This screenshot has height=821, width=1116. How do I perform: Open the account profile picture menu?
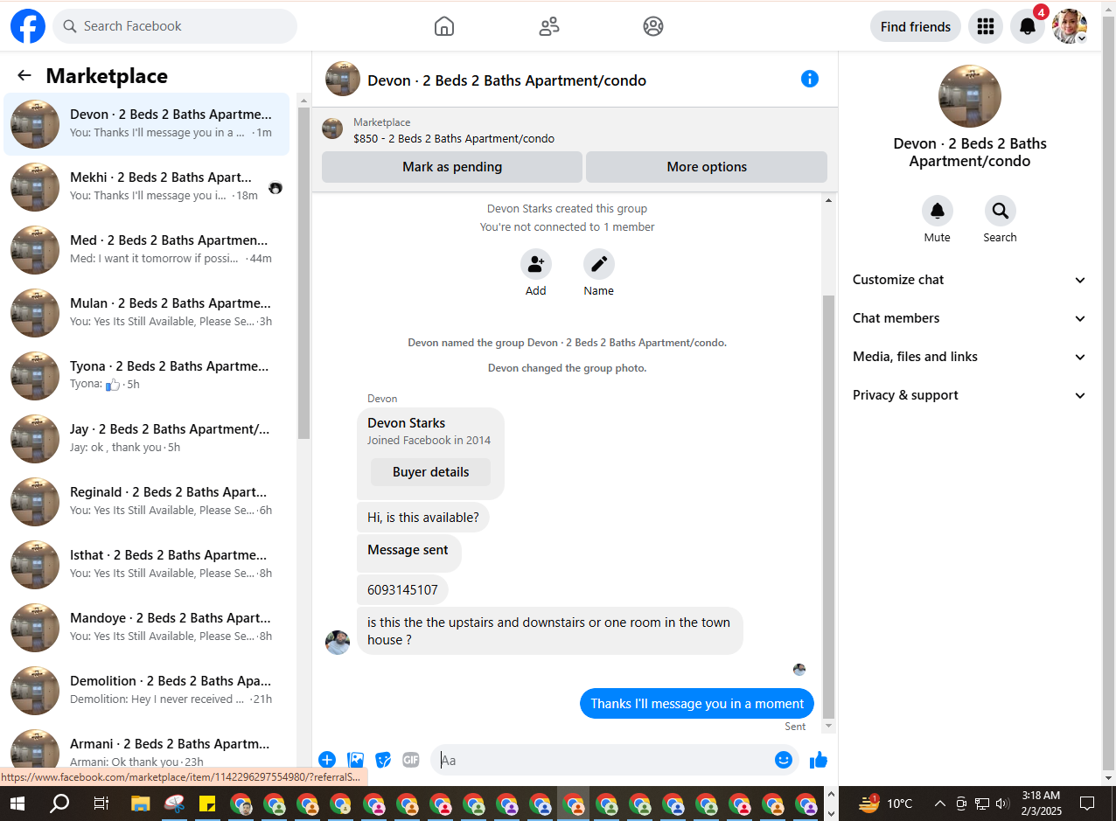[x=1070, y=26]
